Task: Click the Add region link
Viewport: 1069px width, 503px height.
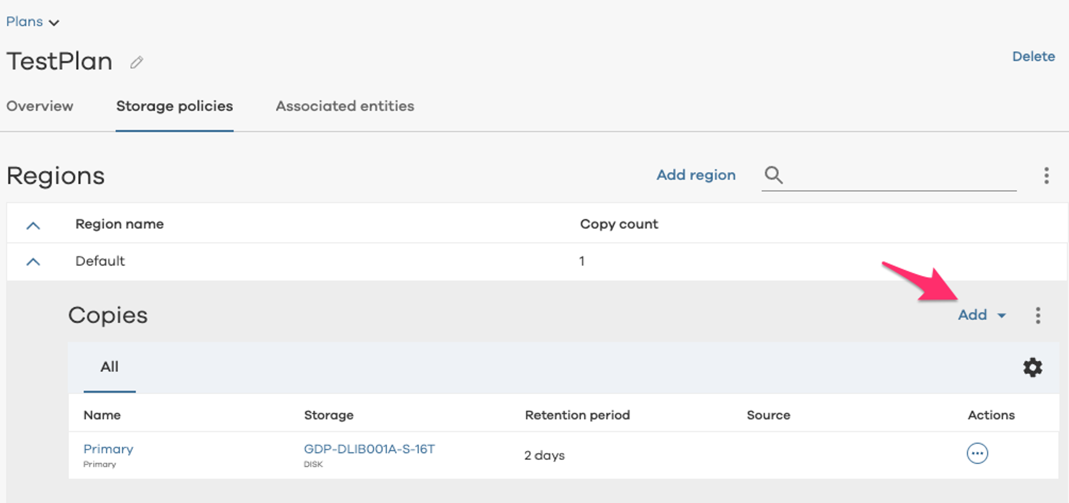Action: 696,175
